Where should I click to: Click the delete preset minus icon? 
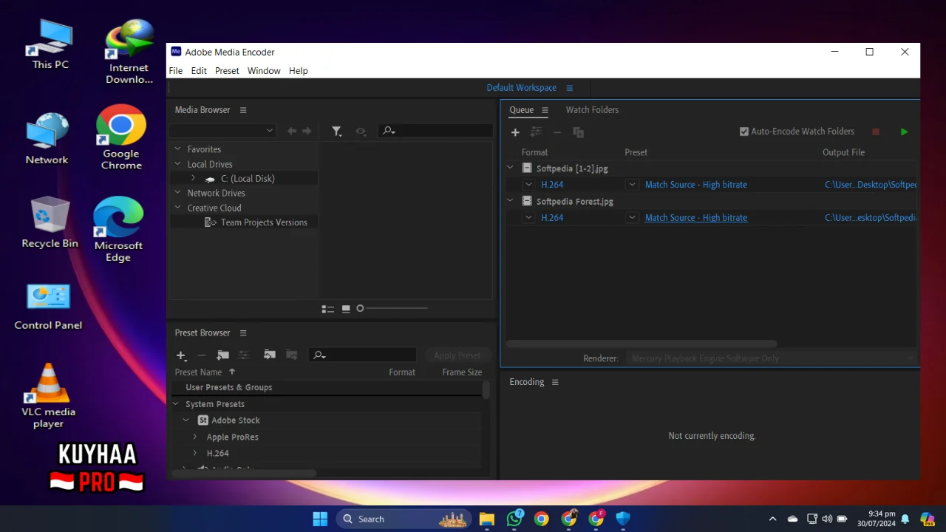(x=201, y=355)
